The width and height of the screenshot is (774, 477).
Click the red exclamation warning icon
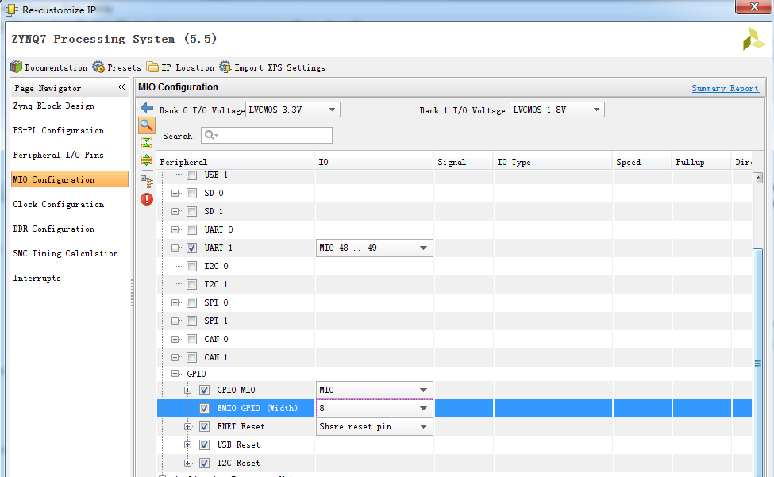coord(146,199)
